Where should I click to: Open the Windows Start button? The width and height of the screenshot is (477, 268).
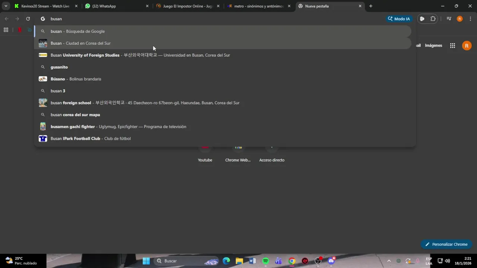point(146,261)
